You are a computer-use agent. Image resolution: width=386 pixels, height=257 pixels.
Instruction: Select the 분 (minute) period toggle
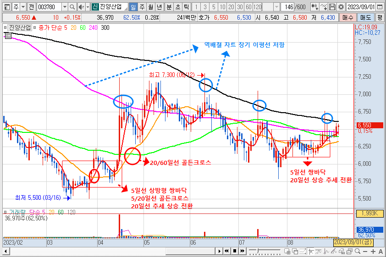pos(169,7)
